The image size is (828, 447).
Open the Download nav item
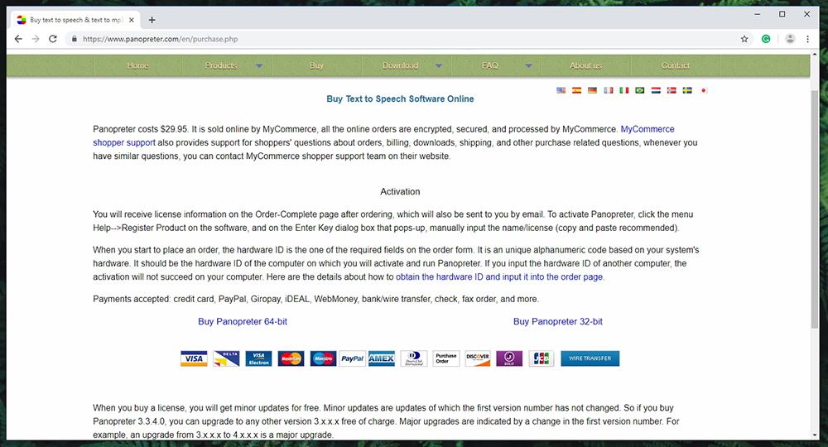pos(400,65)
